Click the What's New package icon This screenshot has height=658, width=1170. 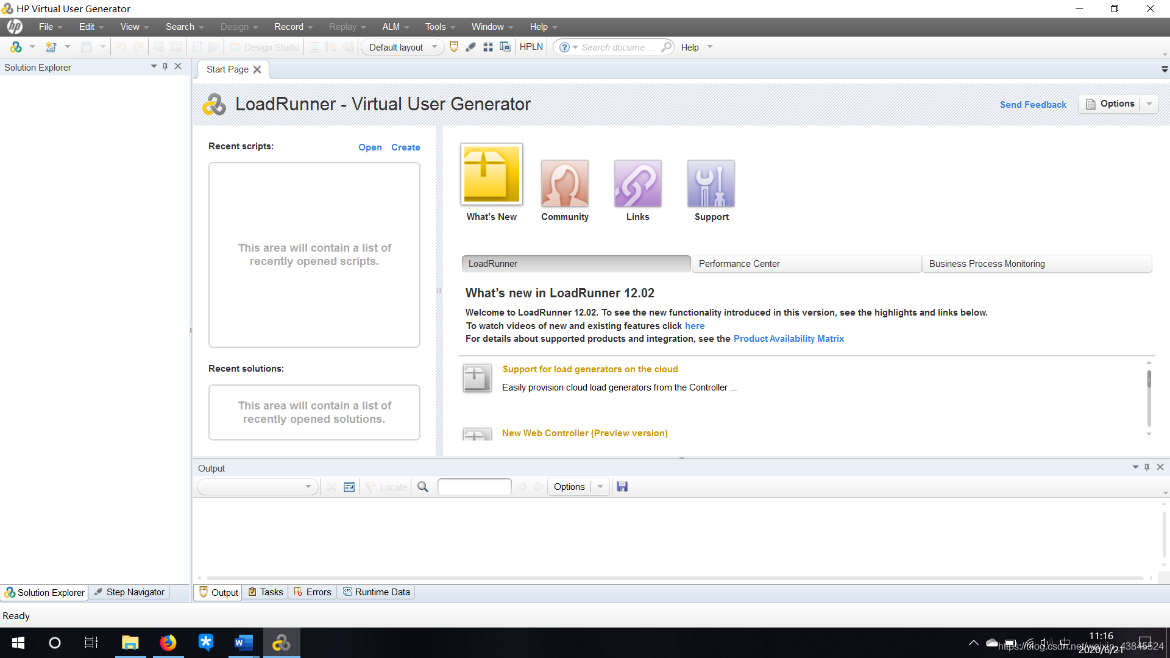491,175
